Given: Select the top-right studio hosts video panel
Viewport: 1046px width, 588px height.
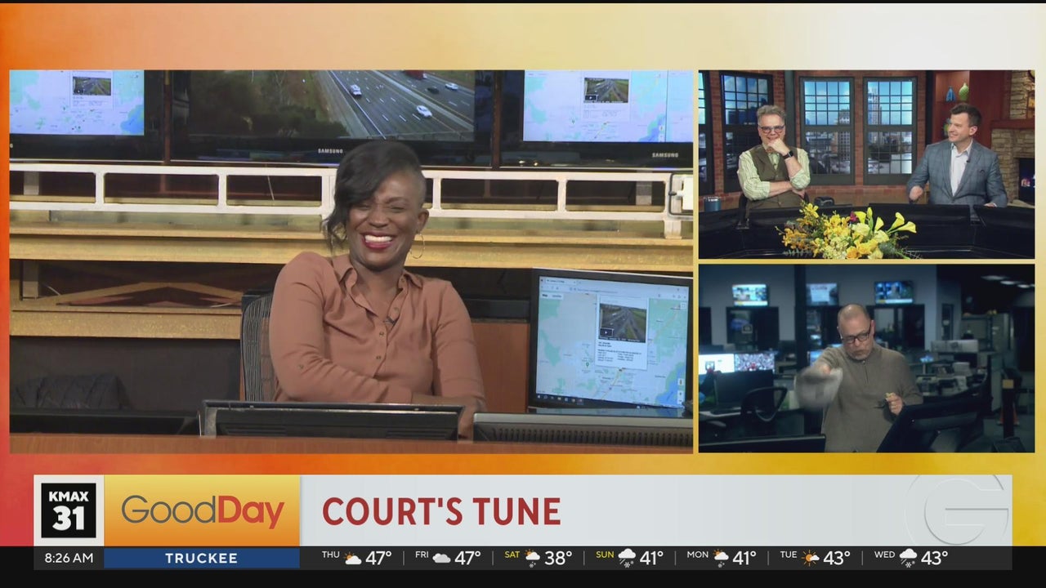Looking at the screenshot, I should (866, 164).
